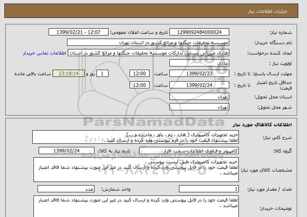Click the شماره نیاز field 1299092484000024
Viewport: 307px width, 217px height.
click(x=199, y=32)
